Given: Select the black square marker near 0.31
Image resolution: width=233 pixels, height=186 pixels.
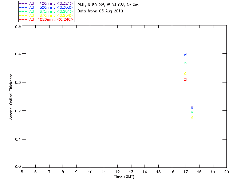Looking at the screenshot, I should pos(185,79).
